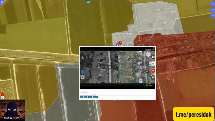Viewport: 215px width, 121px height.
Task: Click the Move button in the popup
Action: (90, 97)
